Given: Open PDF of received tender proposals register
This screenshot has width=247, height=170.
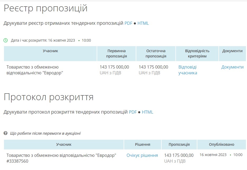Looking at the screenshot, I should 128,23.
